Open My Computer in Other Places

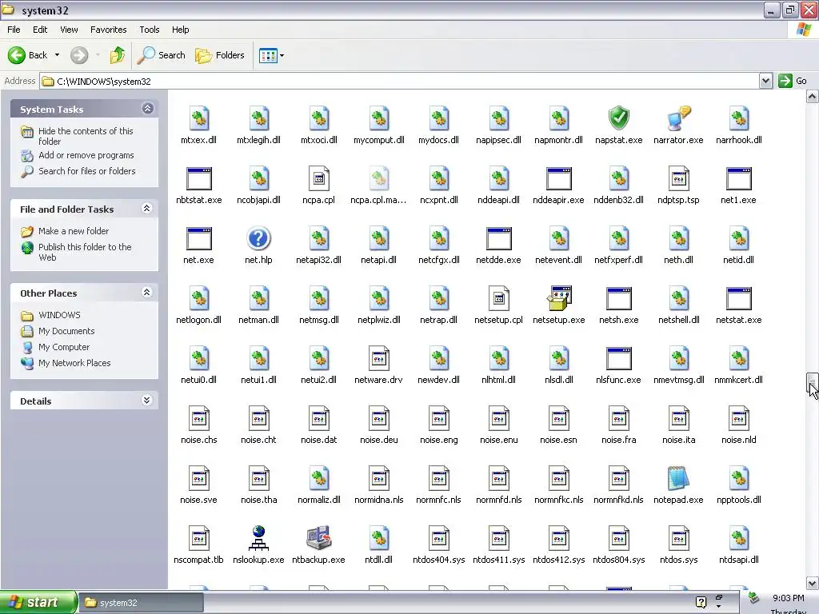tap(64, 347)
